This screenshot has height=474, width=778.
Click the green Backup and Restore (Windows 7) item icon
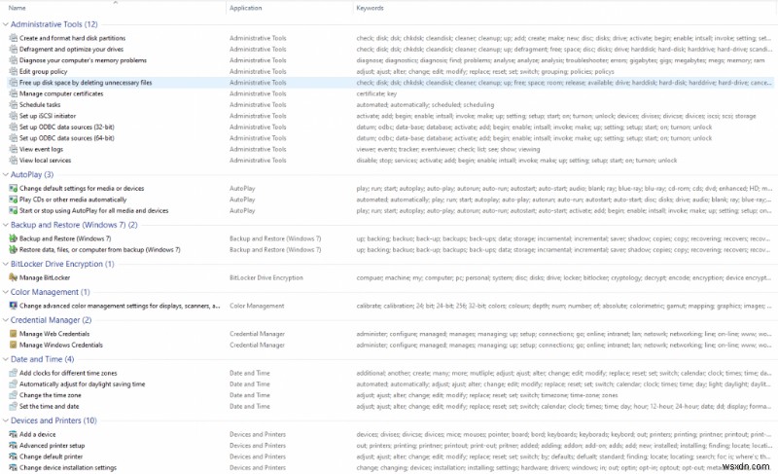pos(14,238)
